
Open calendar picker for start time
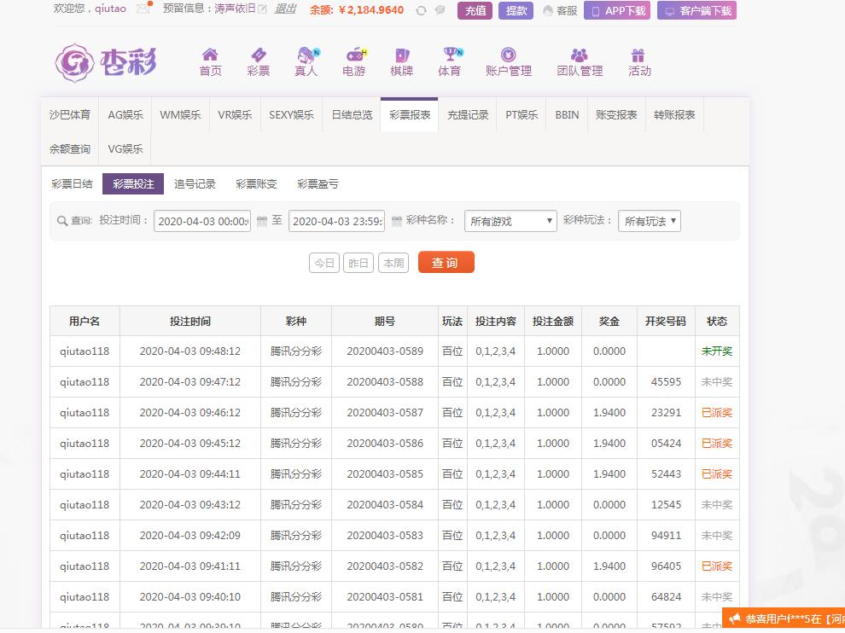(x=263, y=221)
